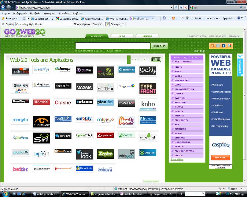The height and width of the screenshot is (197, 247).
Task: Open the Βοήθεια menu
Action: point(77,13)
